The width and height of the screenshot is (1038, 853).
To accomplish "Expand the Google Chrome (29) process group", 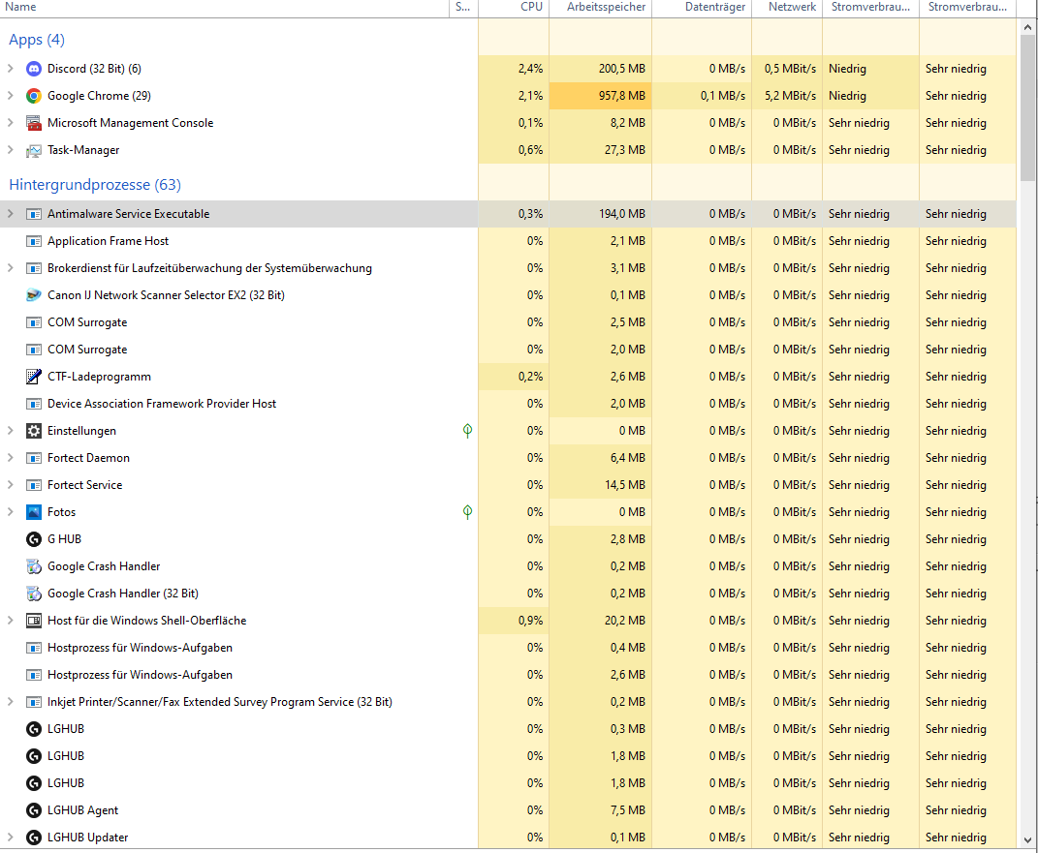I will [x=10, y=95].
